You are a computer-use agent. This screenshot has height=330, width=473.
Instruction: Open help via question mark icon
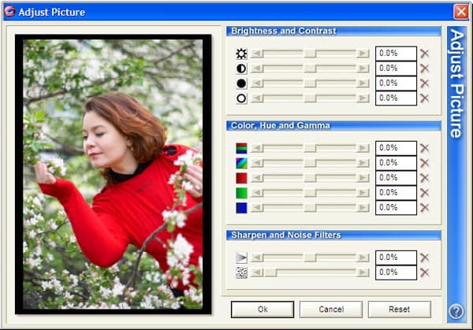coord(456,311)
